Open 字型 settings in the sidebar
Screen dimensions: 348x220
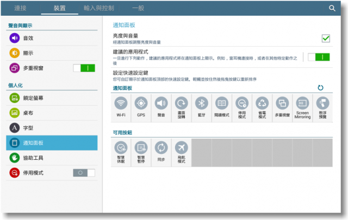tap(28, 128)
